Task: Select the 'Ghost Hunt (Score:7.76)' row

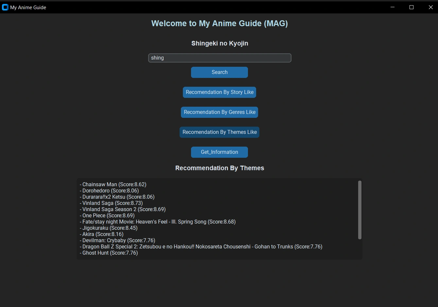Action: (x=109, y=253)
